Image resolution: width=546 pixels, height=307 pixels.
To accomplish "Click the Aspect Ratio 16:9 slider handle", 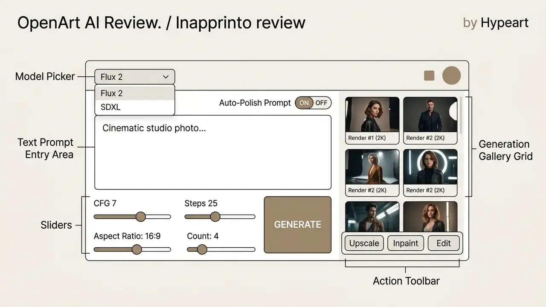I will 136,249.
